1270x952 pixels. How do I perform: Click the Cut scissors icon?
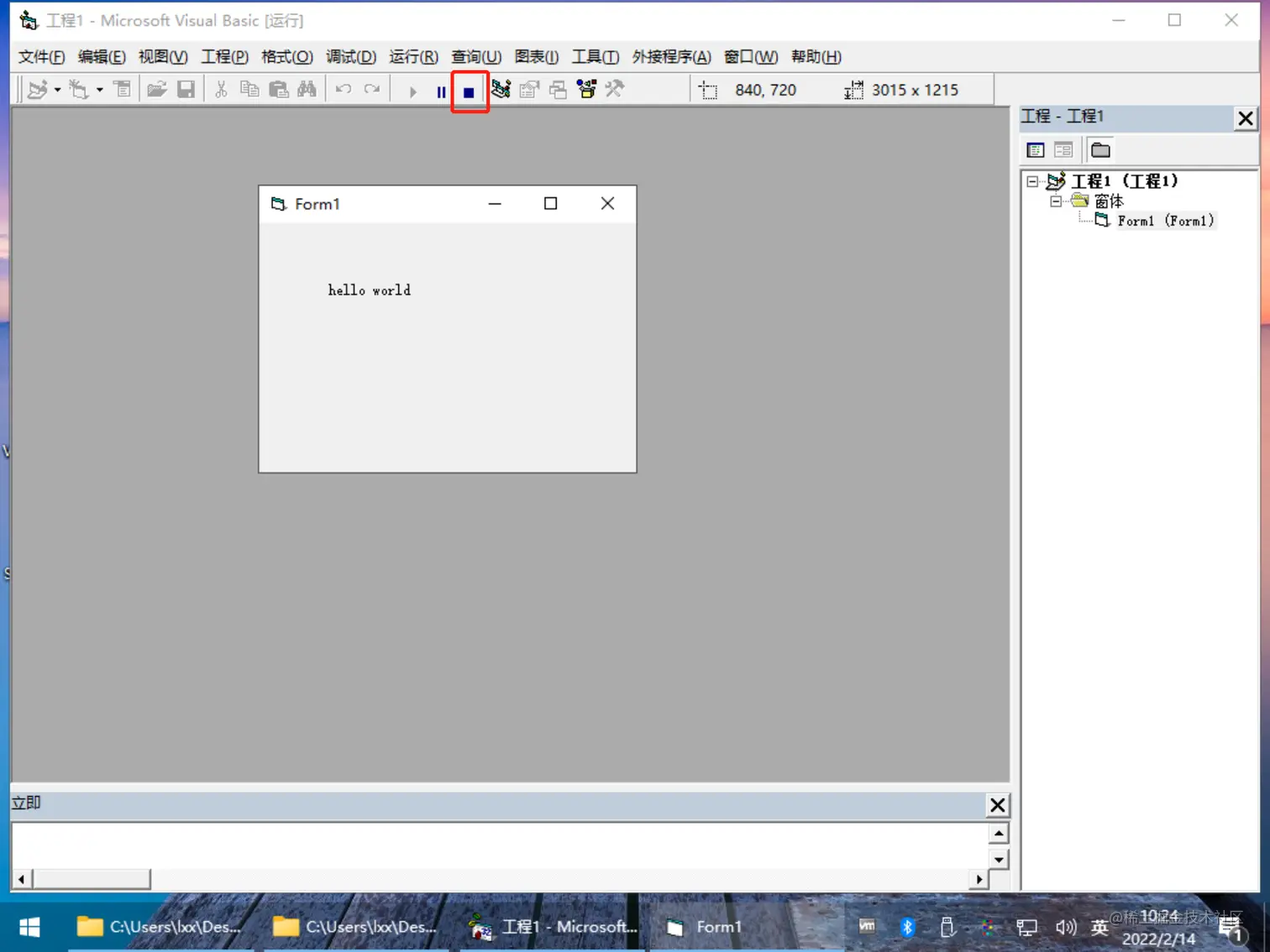[x=221, y=89]
